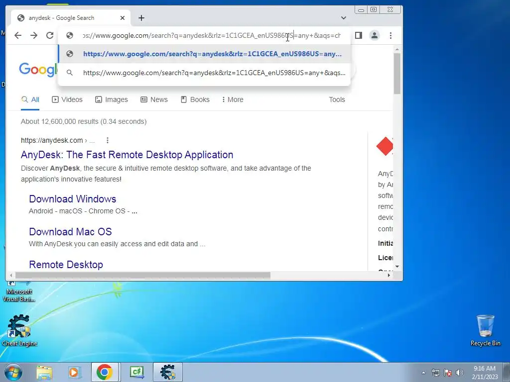Screen dimensions: 510x382
Task: Open the profile avatar button
Action: point(375,35)
